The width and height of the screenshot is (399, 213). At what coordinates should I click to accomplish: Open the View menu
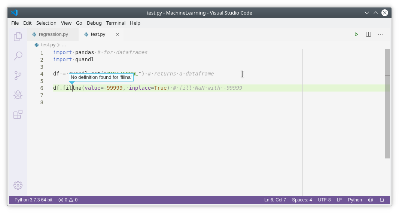[66, 23]
